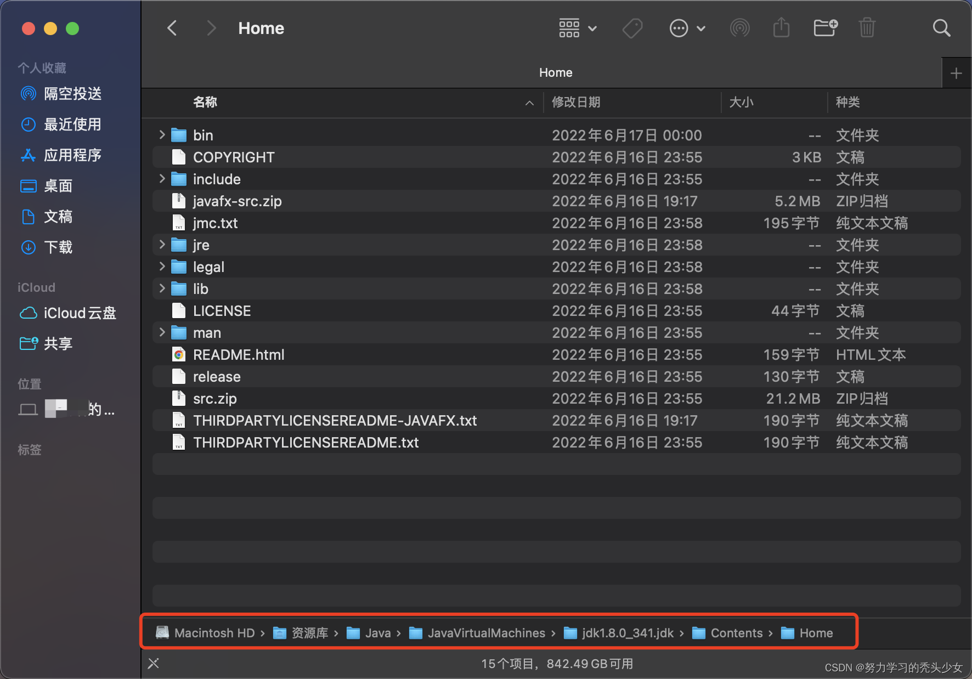Open iCloud云盘 in the sidebar
972x679 pixels.
tap(80, 313)
